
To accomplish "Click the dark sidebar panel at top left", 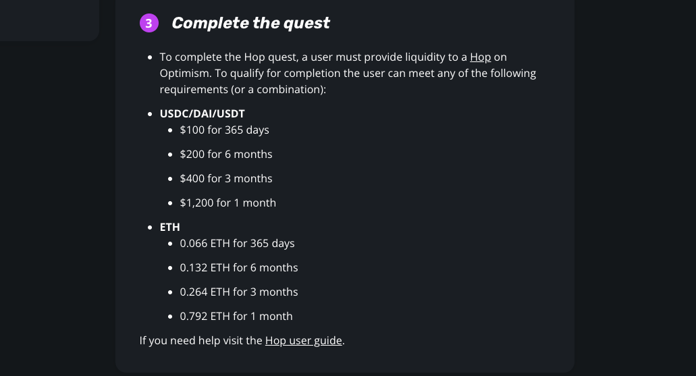I will click(49, 20).
